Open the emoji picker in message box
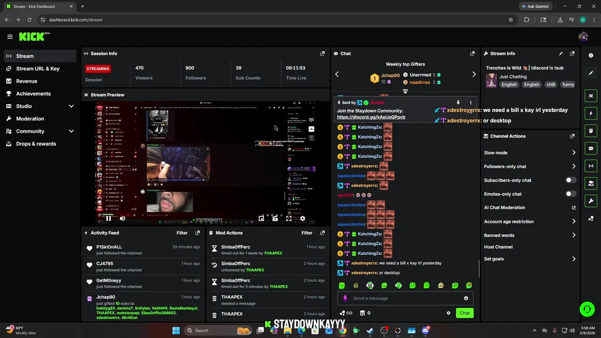This screenshot has height=338, width=601. tap(466, 298)
